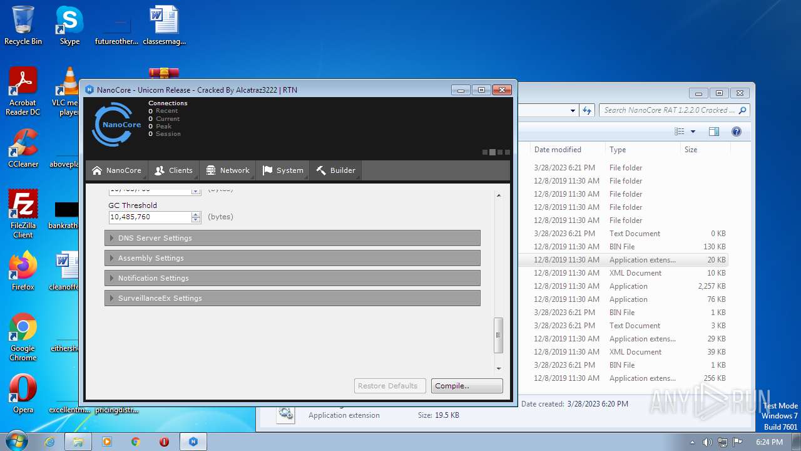Open media player from taskbar
Viewport: 801px width, 451px height.
tap(107, 442)
